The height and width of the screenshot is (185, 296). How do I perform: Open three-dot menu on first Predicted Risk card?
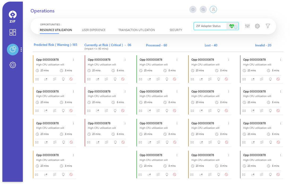pyautogui.click(x=73, y=60)
